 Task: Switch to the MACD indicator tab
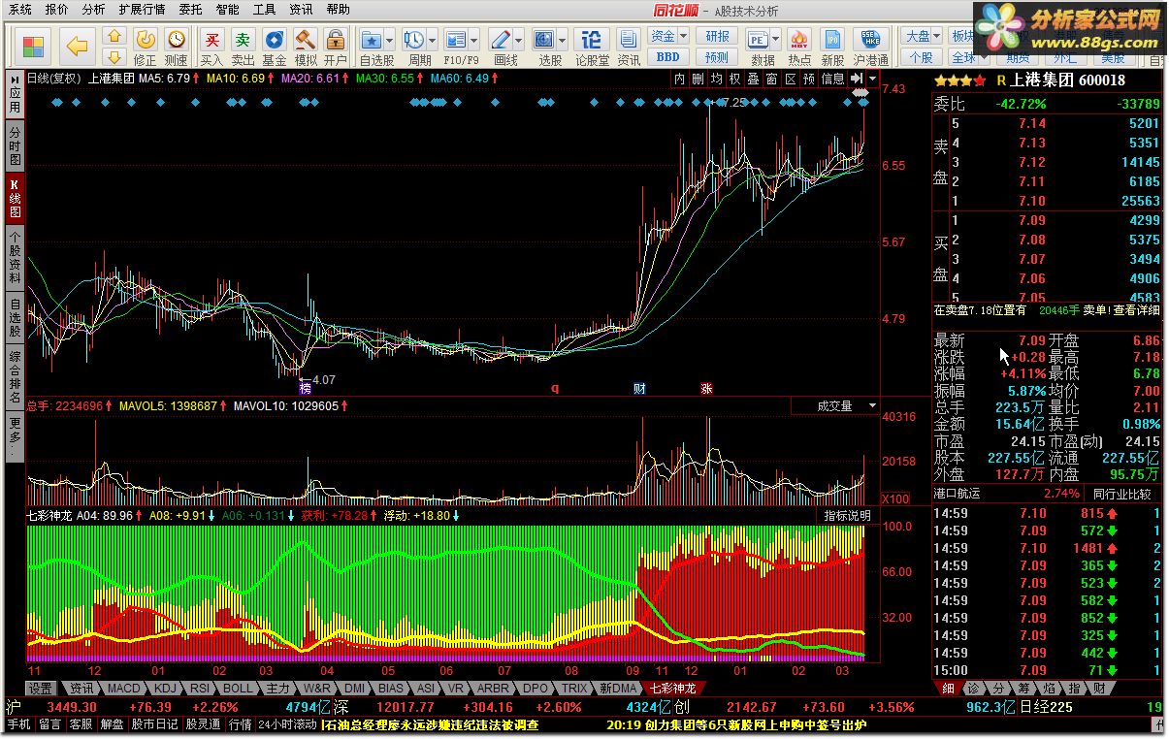pos(124,688)
